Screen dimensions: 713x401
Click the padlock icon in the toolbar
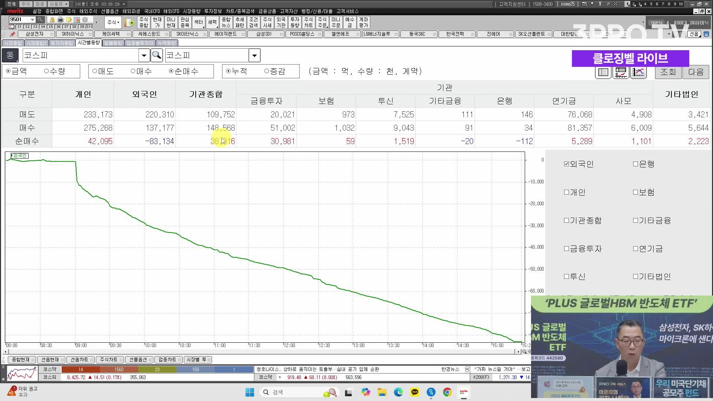pyautogui.click(x=52, y=20)
